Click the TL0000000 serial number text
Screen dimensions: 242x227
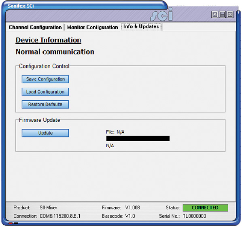(195, 216)
